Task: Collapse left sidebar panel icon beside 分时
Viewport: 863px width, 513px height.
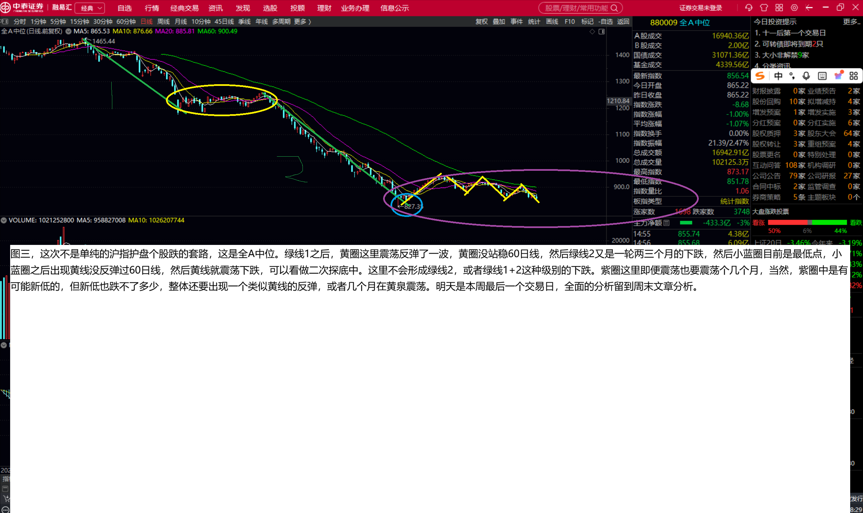Action: [x=4, y=22]
